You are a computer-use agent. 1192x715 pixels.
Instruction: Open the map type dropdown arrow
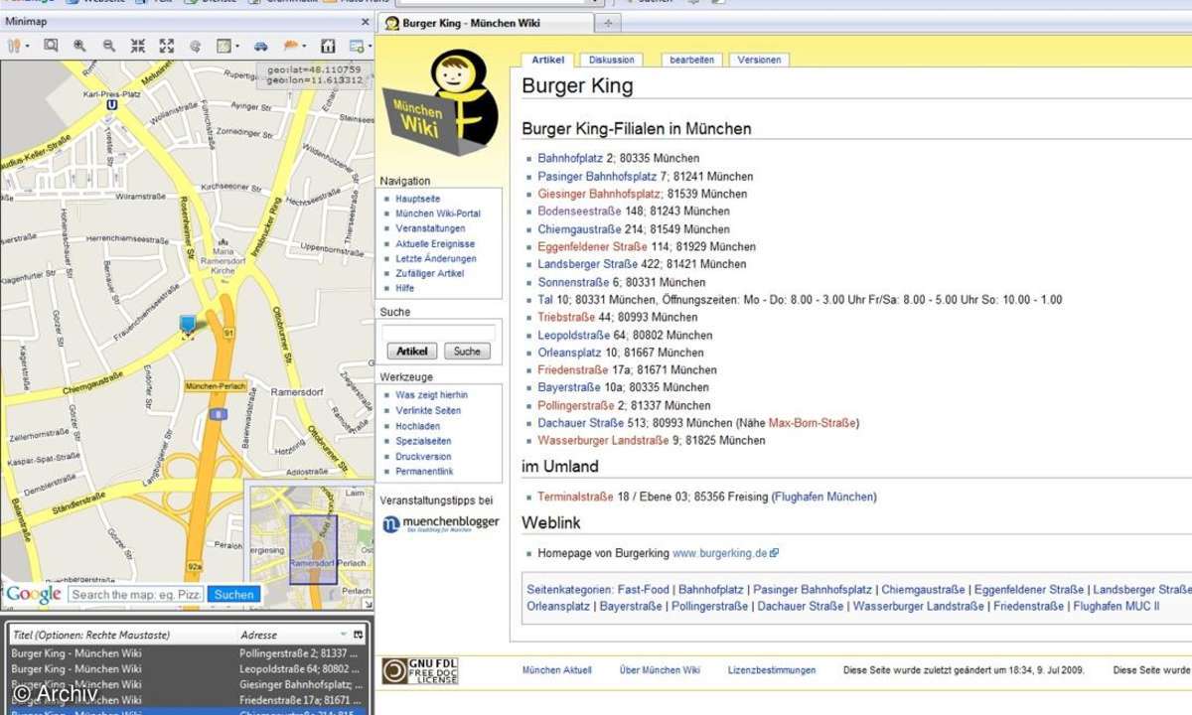click(236, 46)
